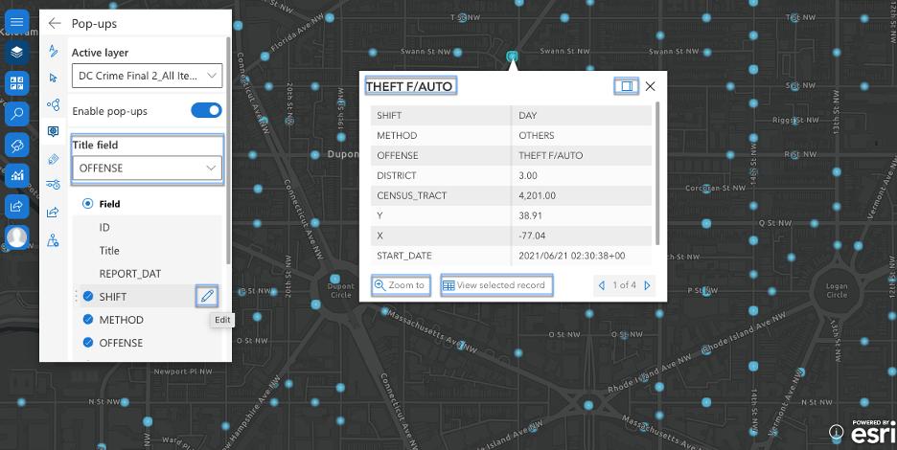Open the cursor Selection tab
Screen dimensions: 897x450
pos(54,78)
